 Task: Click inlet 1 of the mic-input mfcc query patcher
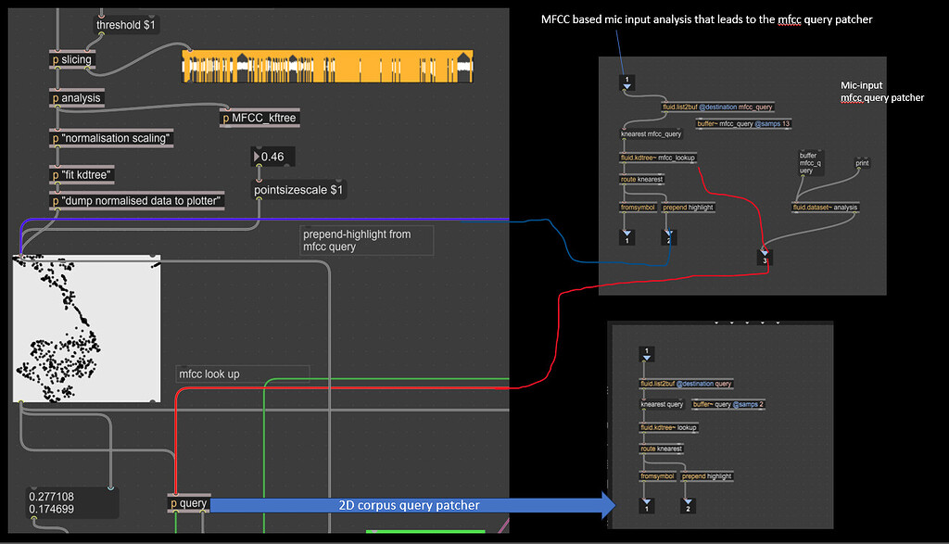point(626,82)
